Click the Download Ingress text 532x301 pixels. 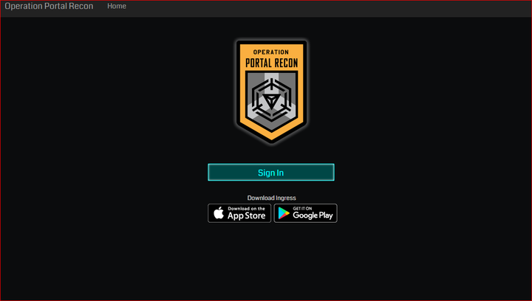(x=271, y=198)
